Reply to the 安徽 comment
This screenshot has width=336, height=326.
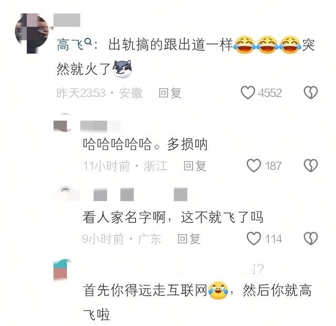pos(170,93)
